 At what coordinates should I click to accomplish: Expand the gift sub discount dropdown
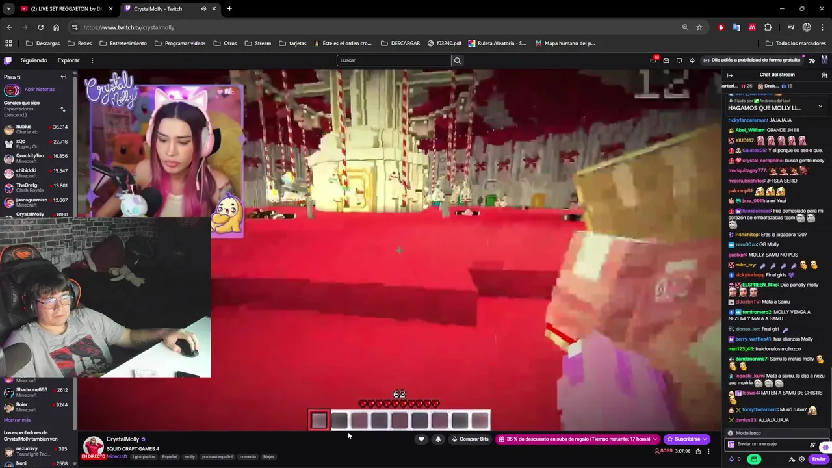pyautogui.click(x=654, y=439)
